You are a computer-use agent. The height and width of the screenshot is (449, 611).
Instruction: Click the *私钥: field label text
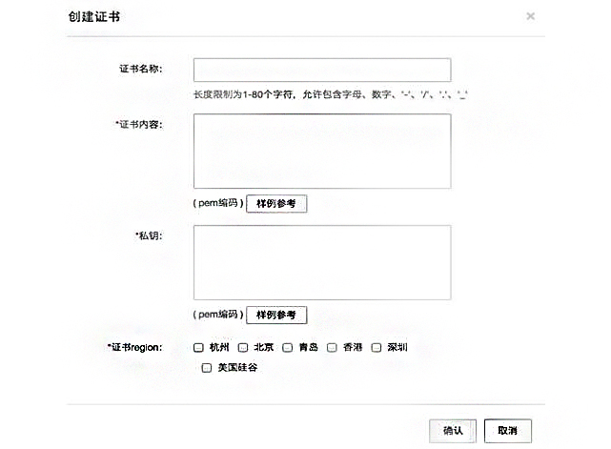[149, 235]
